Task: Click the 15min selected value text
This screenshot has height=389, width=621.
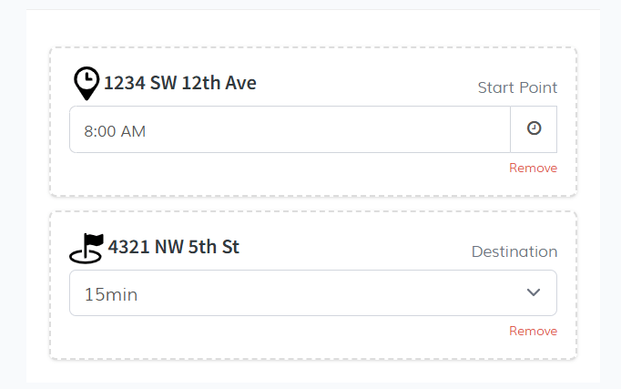Action: [x=111, y=294]
